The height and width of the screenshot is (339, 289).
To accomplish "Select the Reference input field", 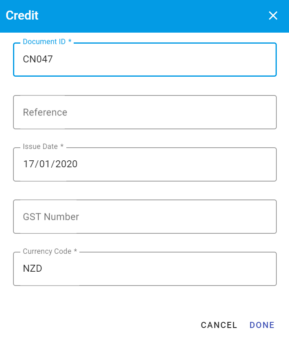I will pyautogui.click(x=144, y=112).
